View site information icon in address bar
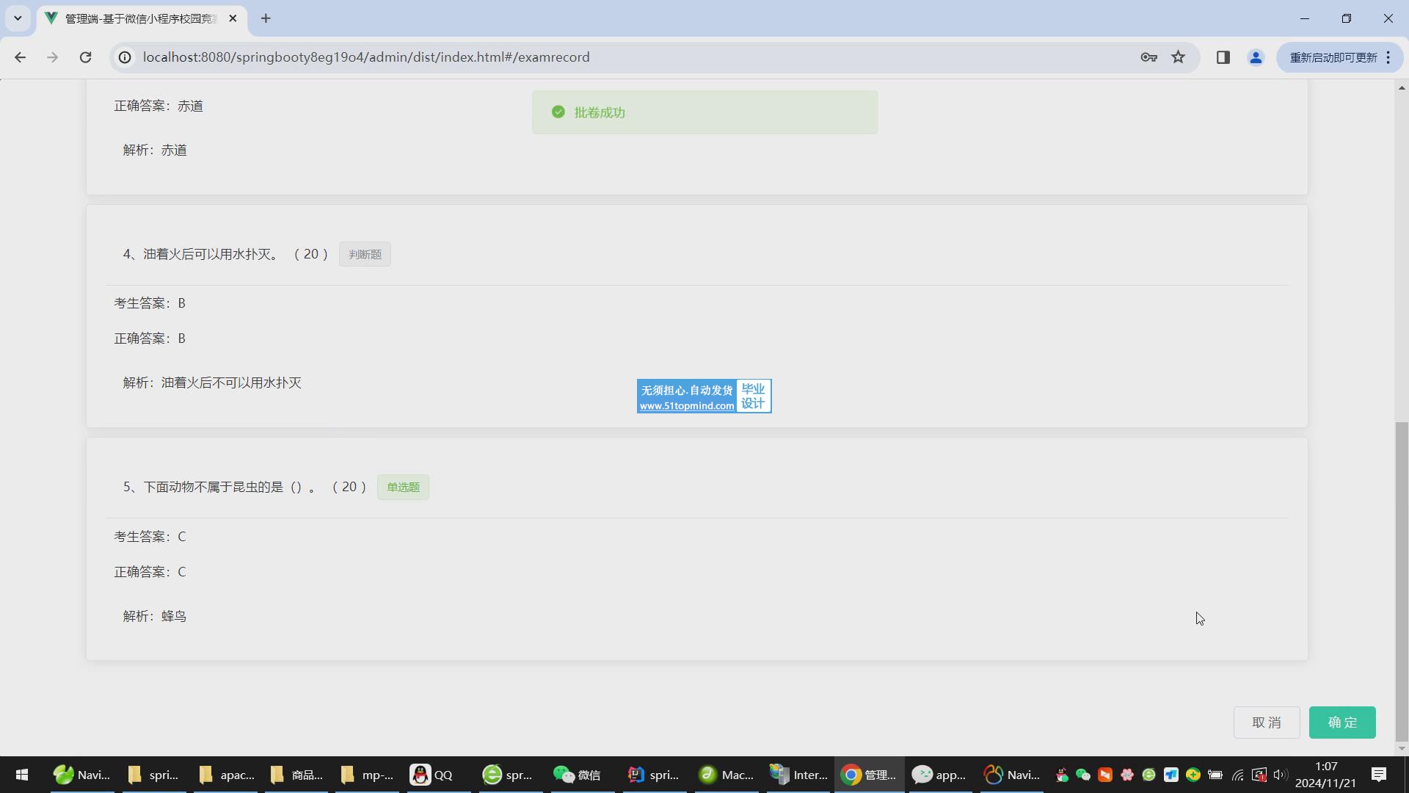The image size is (1409, 793). pyautogui.click(x=125, y=57)
